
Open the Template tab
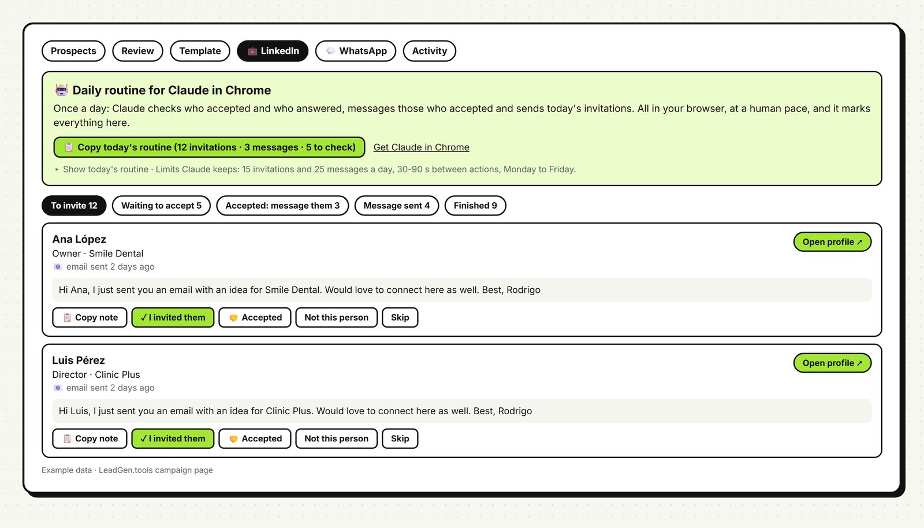(x=200, y=51)
